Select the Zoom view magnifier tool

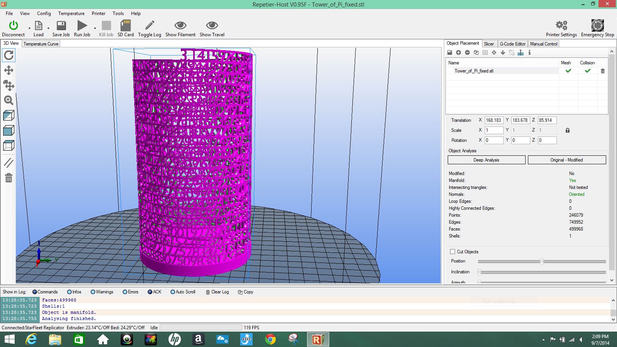8,100
